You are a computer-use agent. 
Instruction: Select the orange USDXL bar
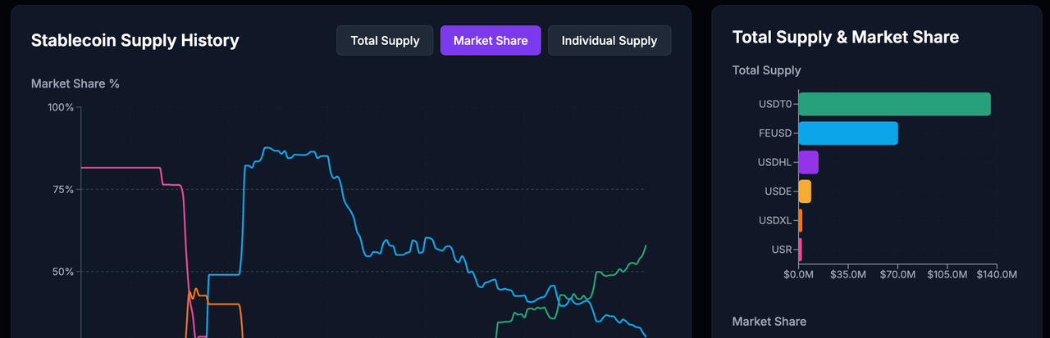pyautogui.click(x=801, y=220)
